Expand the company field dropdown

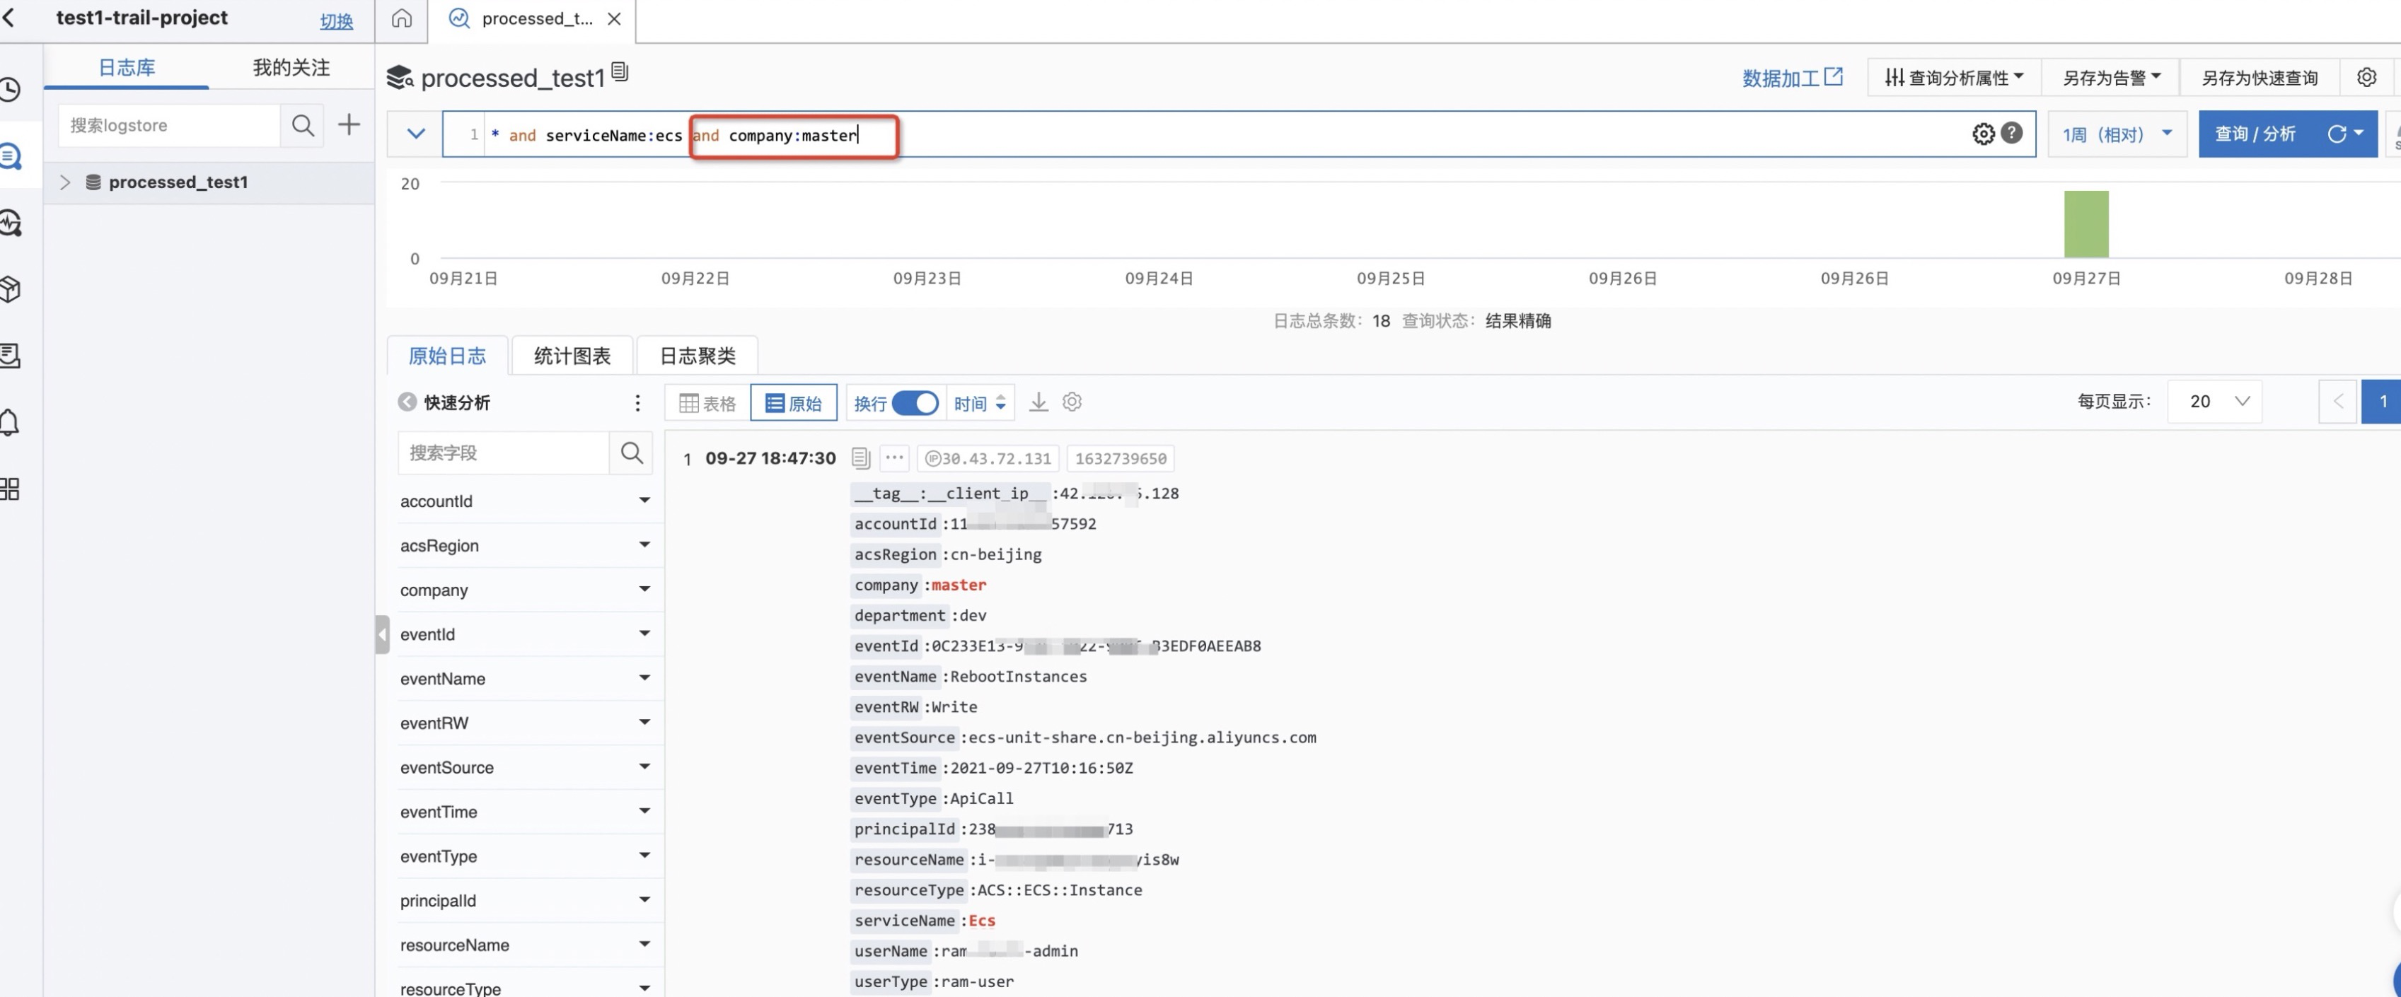click(x=644, y=589)
